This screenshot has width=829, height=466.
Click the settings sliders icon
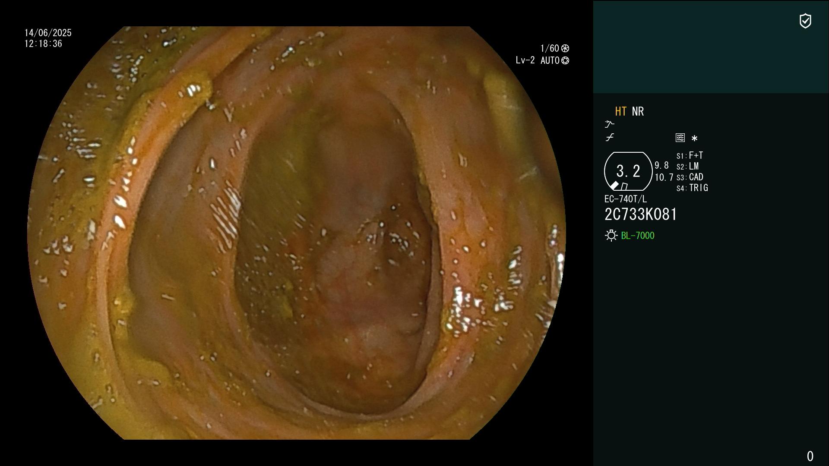(680, 138)
